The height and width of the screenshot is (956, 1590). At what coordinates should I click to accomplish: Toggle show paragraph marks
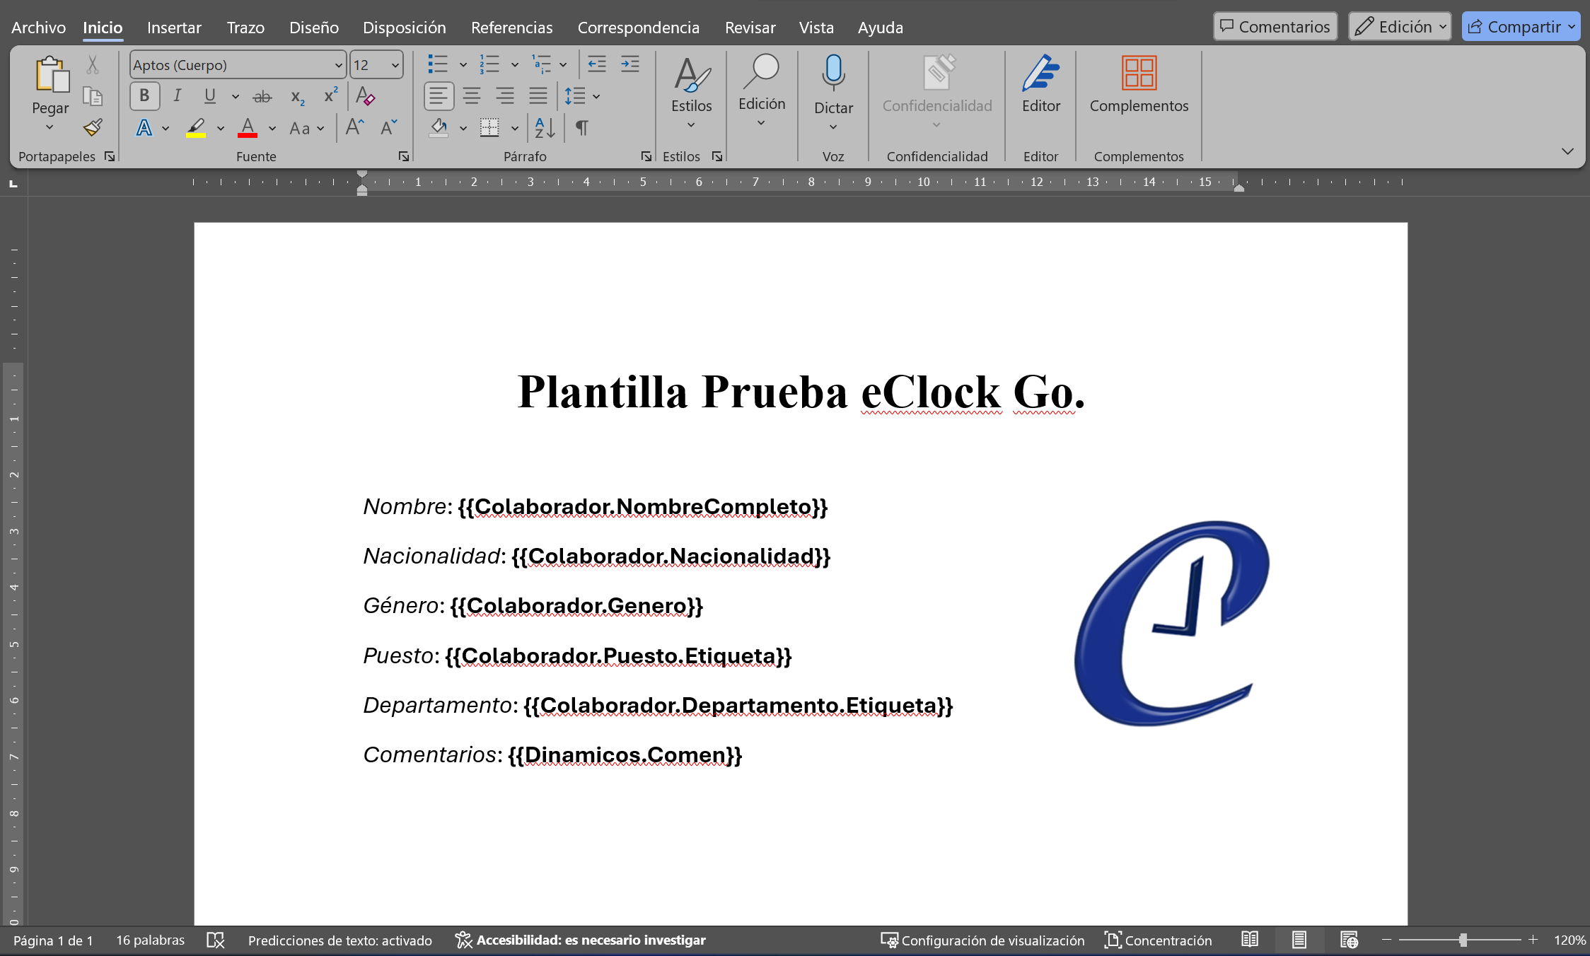click(x=581, y=128)
